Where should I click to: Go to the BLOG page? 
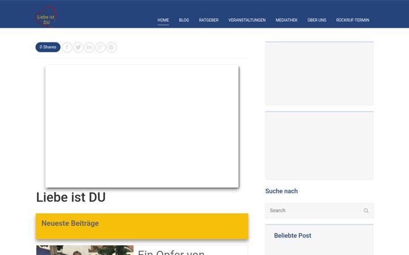coord(184,20)
